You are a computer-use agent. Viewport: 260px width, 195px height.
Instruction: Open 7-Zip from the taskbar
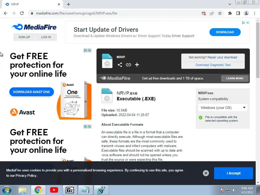pyautogui.click(x=70, y=190)
